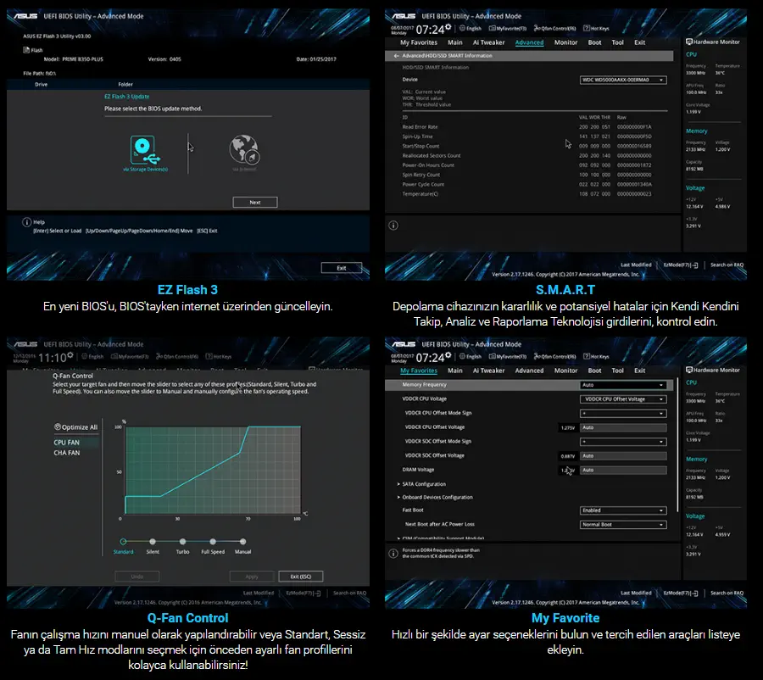Click the Apply button in Q-Fan Control
The width and height of the screenshot is (763, 680).
[252, 577]
